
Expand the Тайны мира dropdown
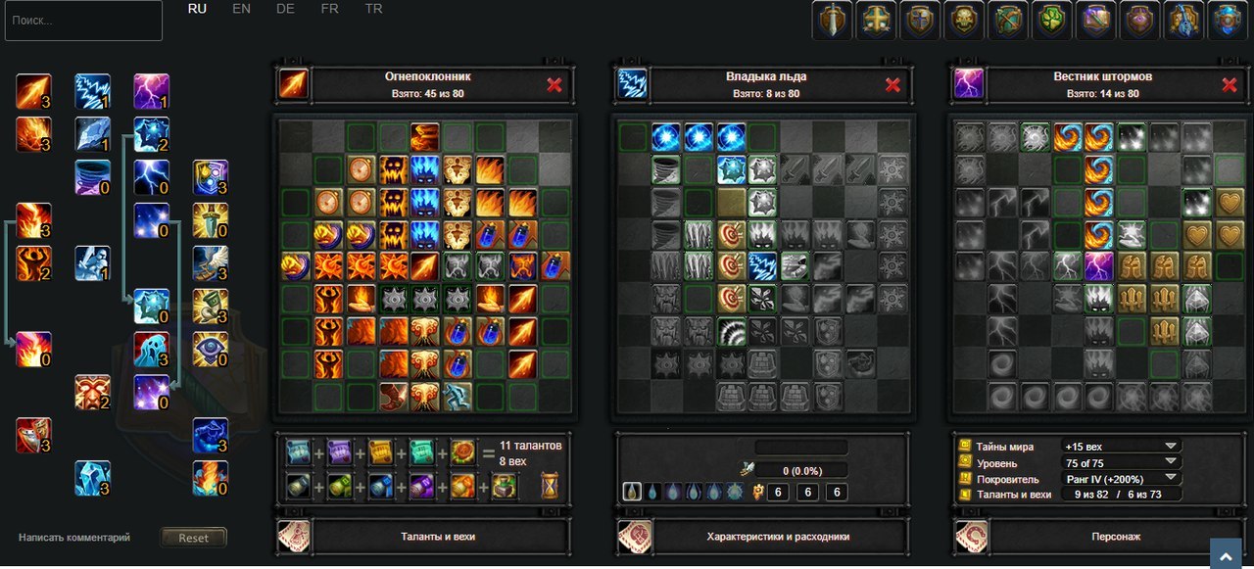(1122, 447)
